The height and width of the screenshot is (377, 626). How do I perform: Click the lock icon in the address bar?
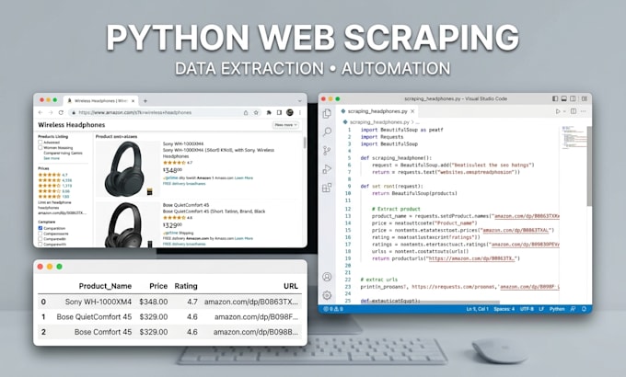[74, 113]
